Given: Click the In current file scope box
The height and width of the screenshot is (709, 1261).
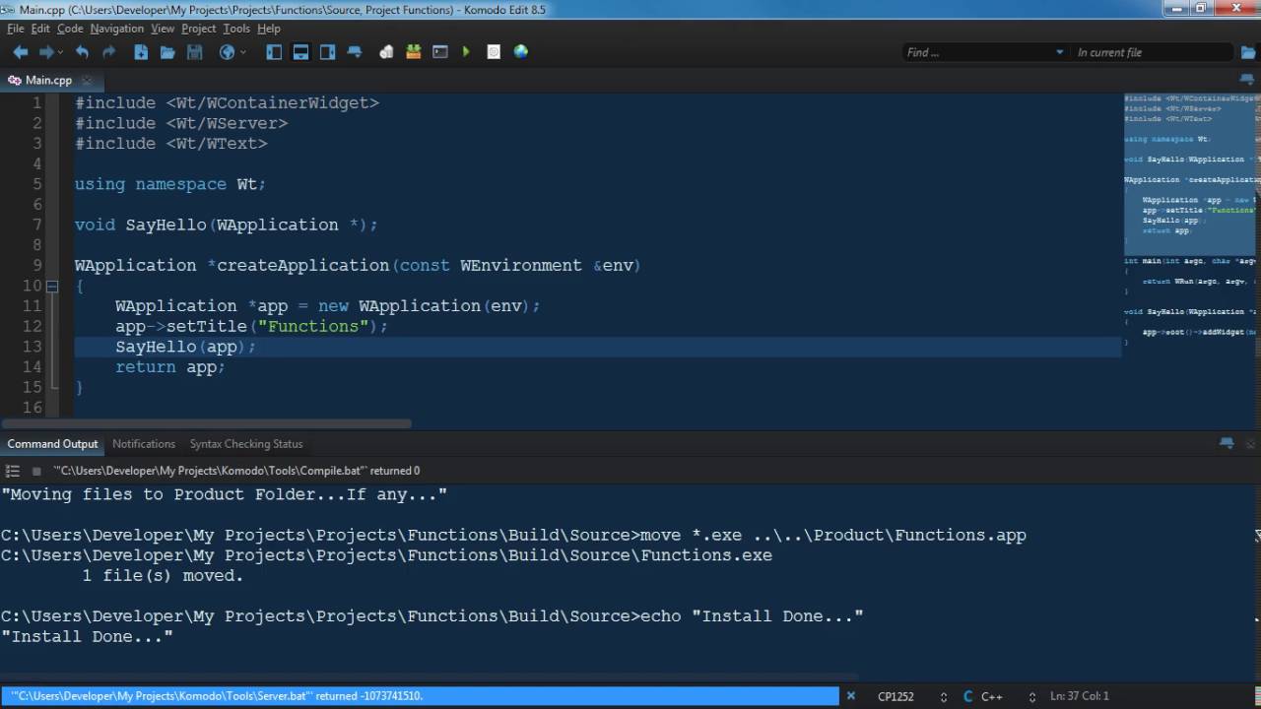Looking at the screenshot, I should click(x=1151, y=52).
